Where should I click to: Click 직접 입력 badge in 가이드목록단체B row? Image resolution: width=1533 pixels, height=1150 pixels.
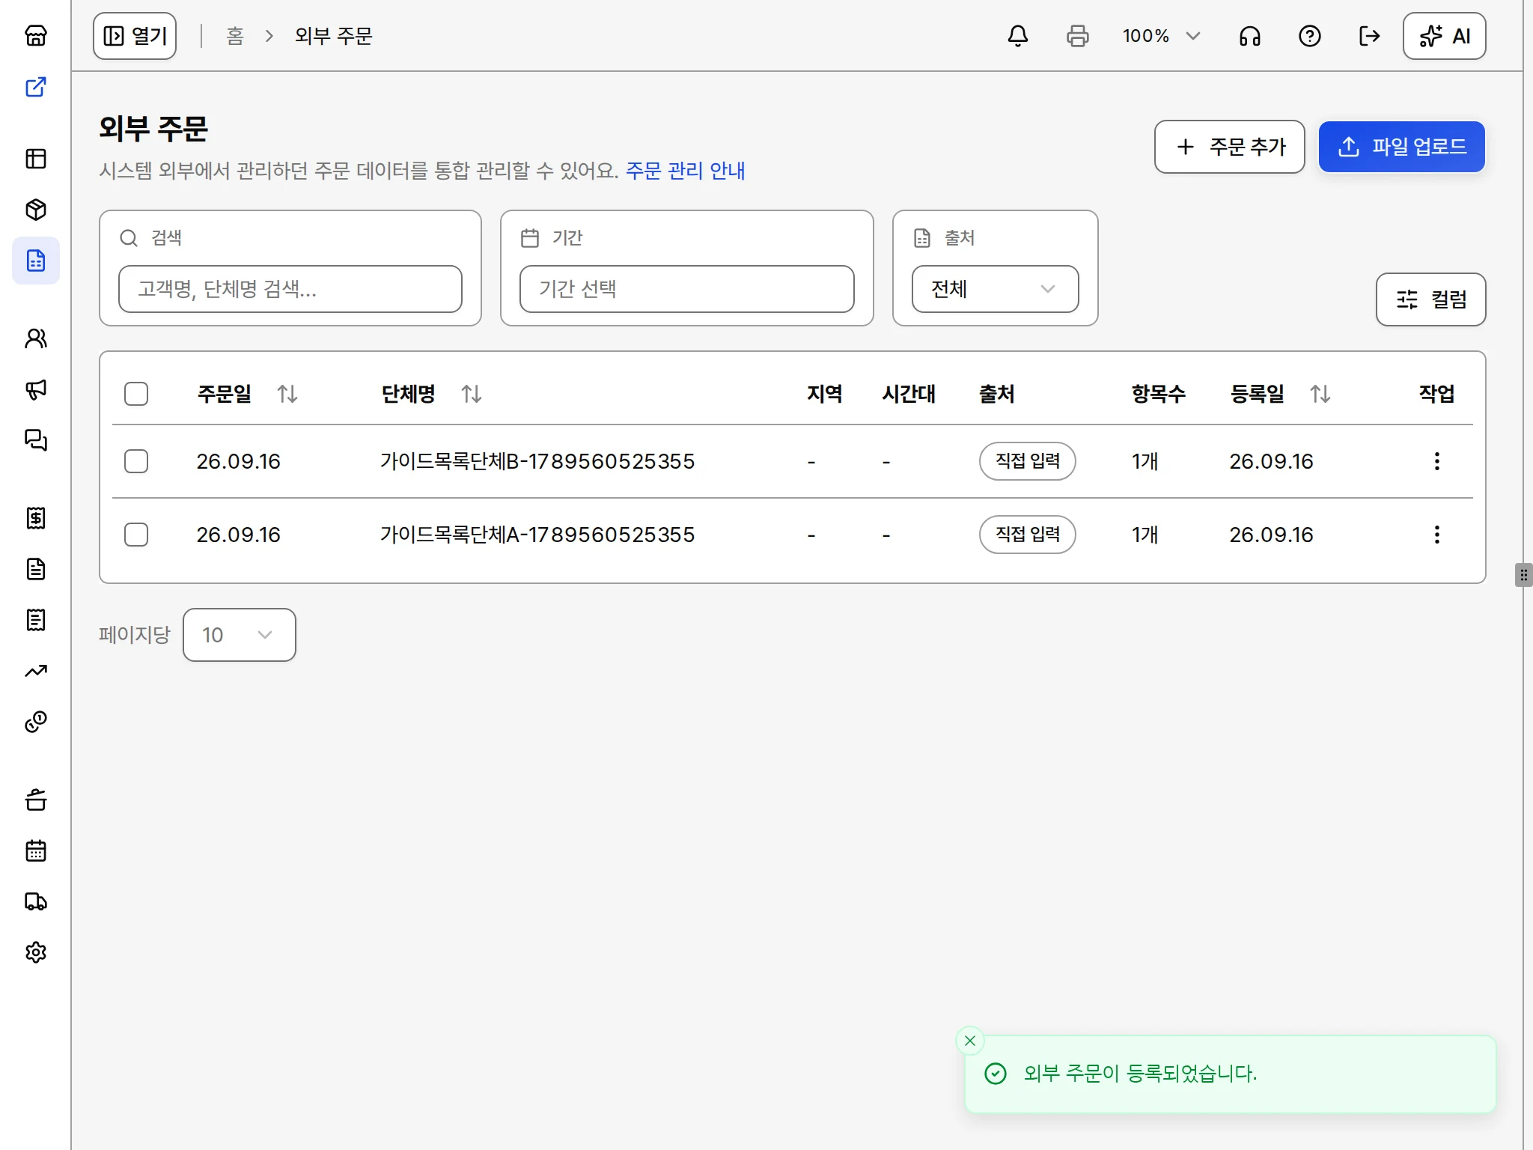pos(1028,461)
